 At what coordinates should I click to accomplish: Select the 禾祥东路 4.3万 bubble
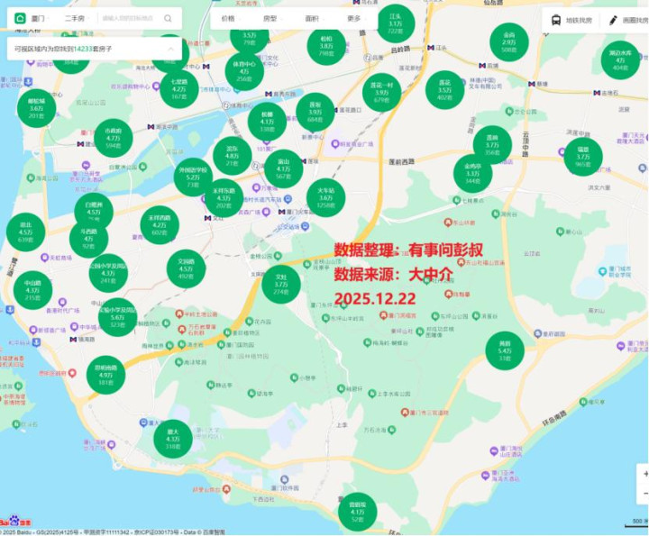tap(224, 198)
